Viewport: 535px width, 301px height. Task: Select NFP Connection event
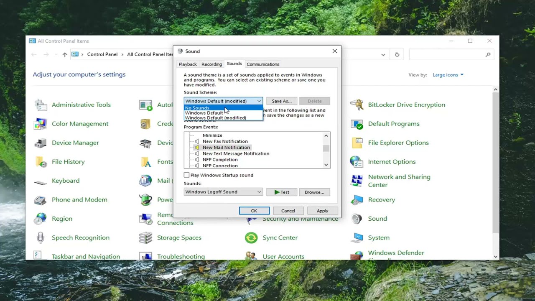tap(220, 166)
